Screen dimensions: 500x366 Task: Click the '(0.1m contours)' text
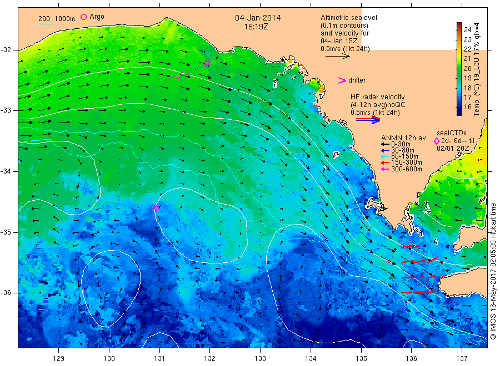[344, 26]
